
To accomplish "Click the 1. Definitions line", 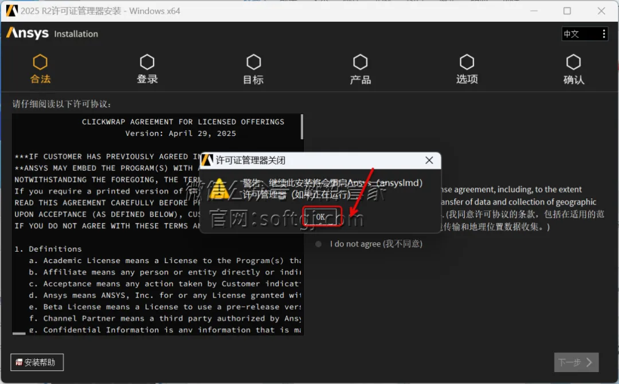I will pos(48,249).
